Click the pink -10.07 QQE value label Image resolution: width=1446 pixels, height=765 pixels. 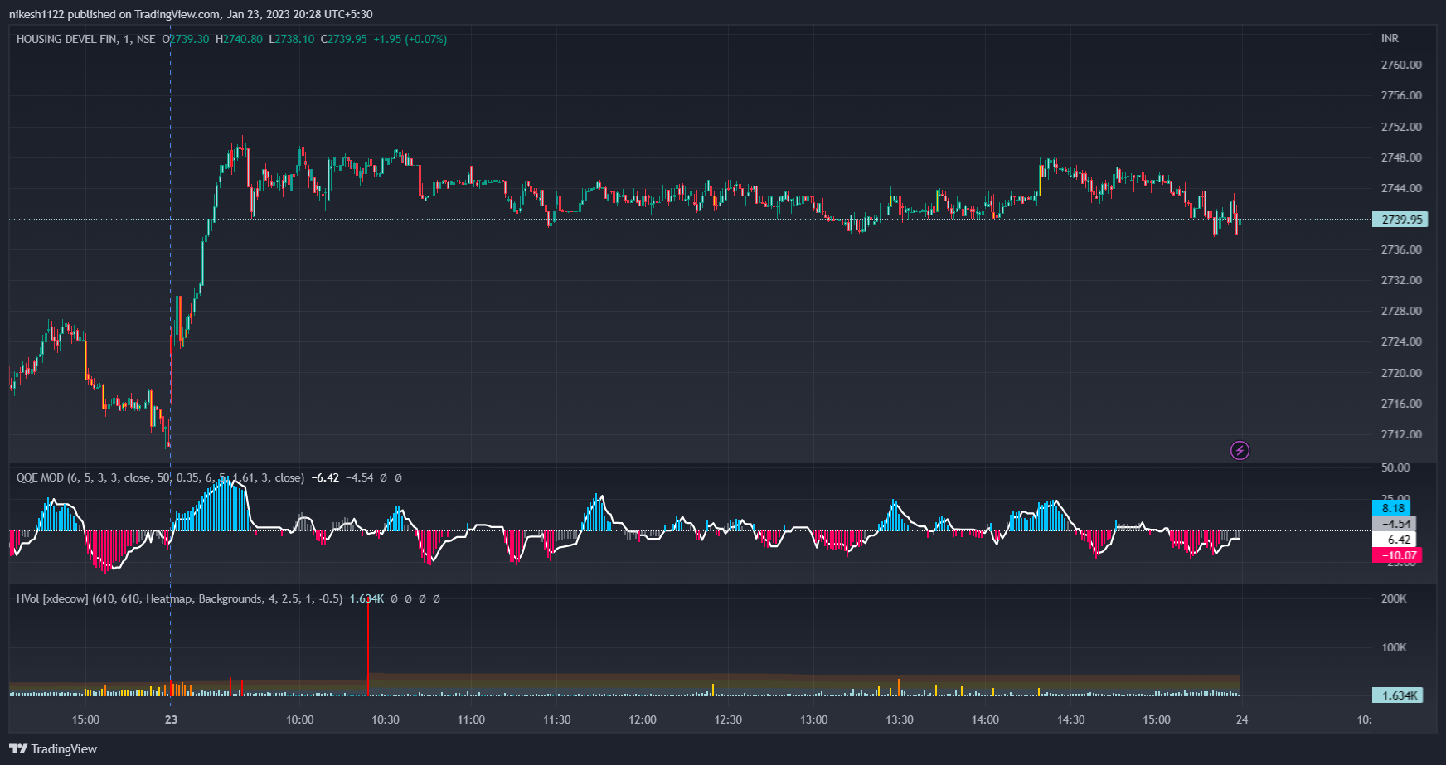coord(1398,555)
